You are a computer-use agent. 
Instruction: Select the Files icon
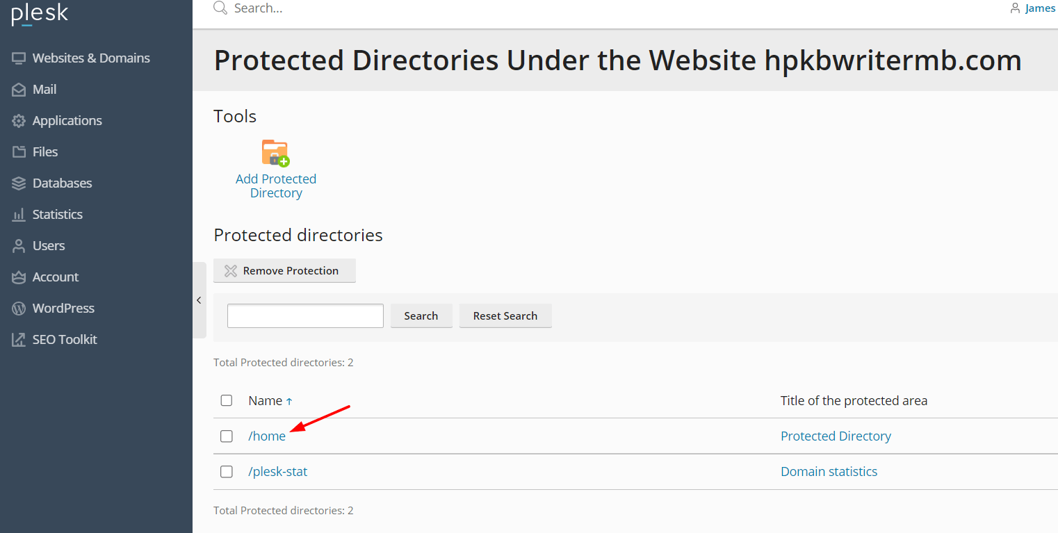coord(19,151)
